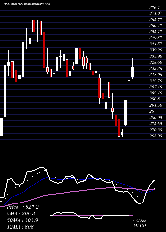This screenshot has height=232, width=166.
Task: Click the 275.65 price level label
Action: coord(156,124)
